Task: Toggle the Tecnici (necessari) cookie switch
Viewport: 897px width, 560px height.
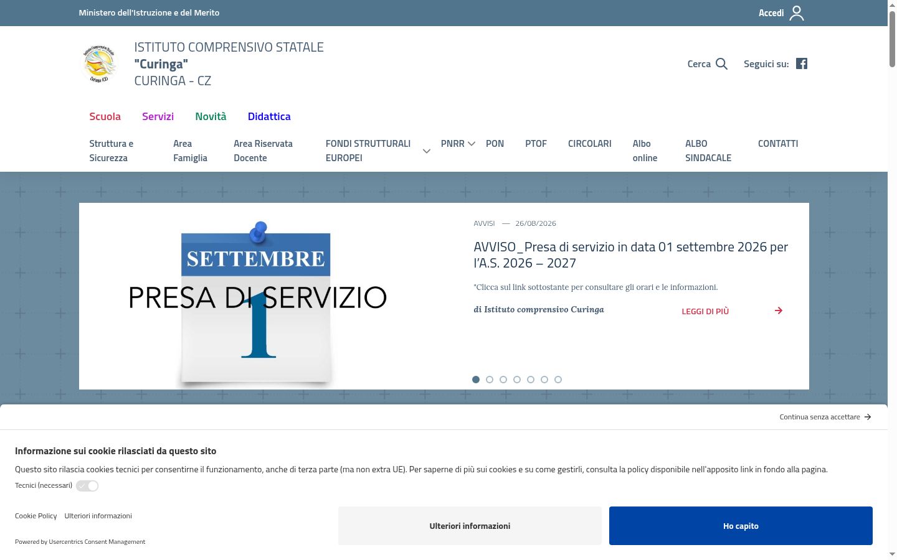Action: pyautogui.click(x=87, y=486)
